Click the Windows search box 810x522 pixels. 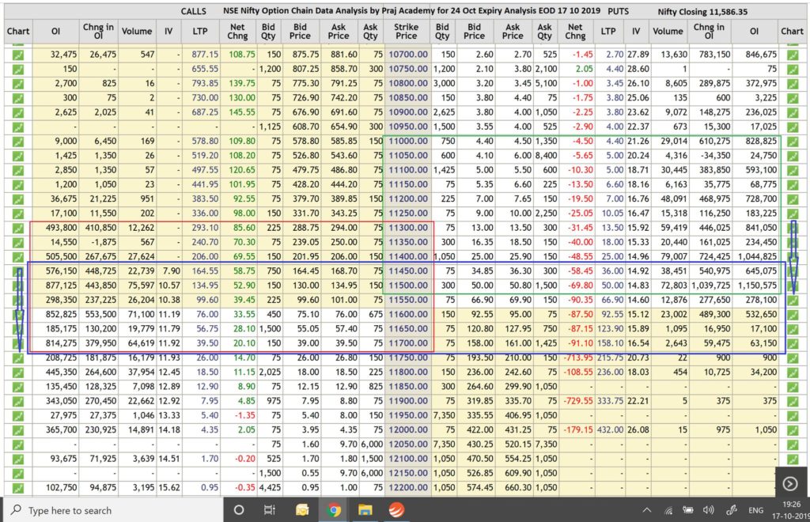pos(111,510)
